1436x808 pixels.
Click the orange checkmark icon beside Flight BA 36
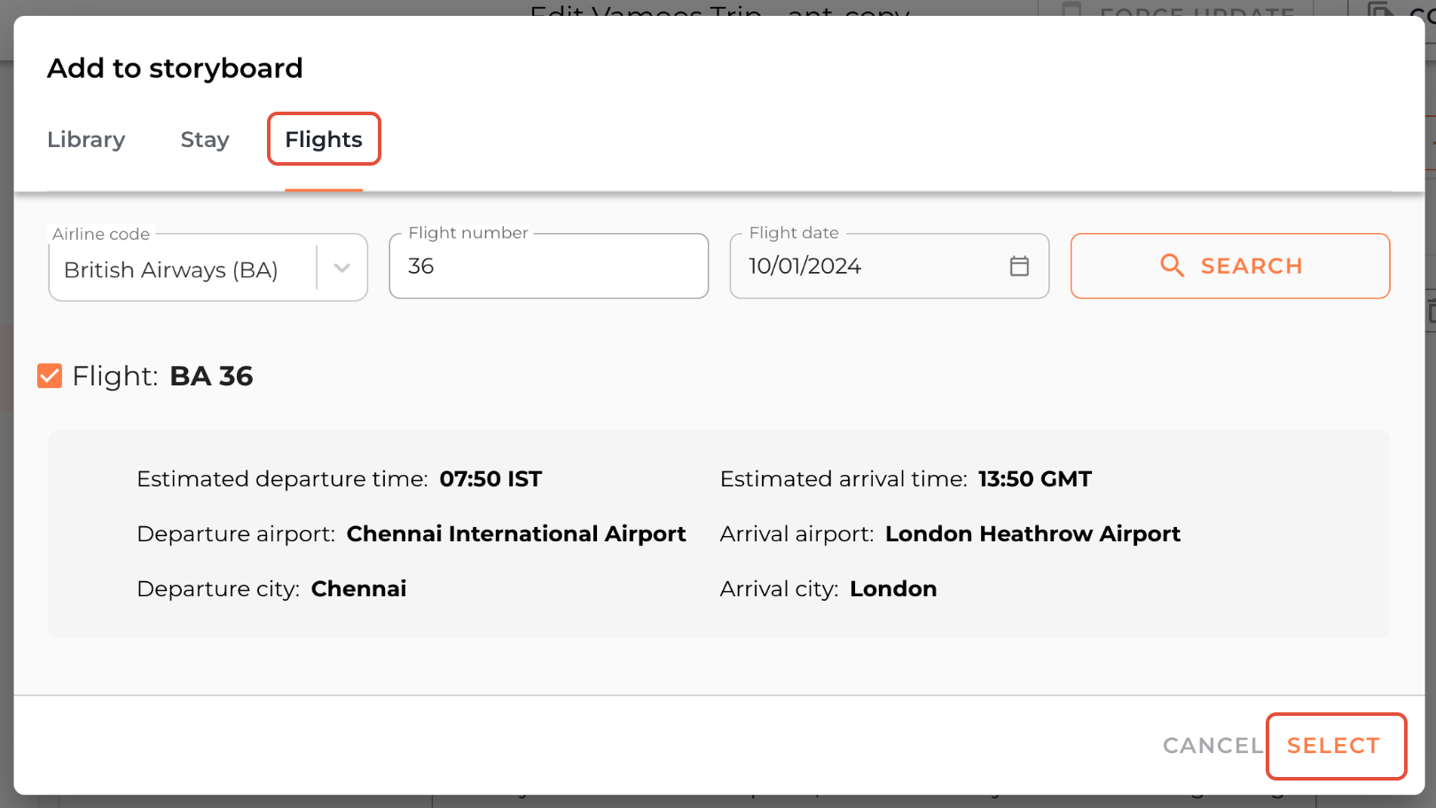coord(49,376)
